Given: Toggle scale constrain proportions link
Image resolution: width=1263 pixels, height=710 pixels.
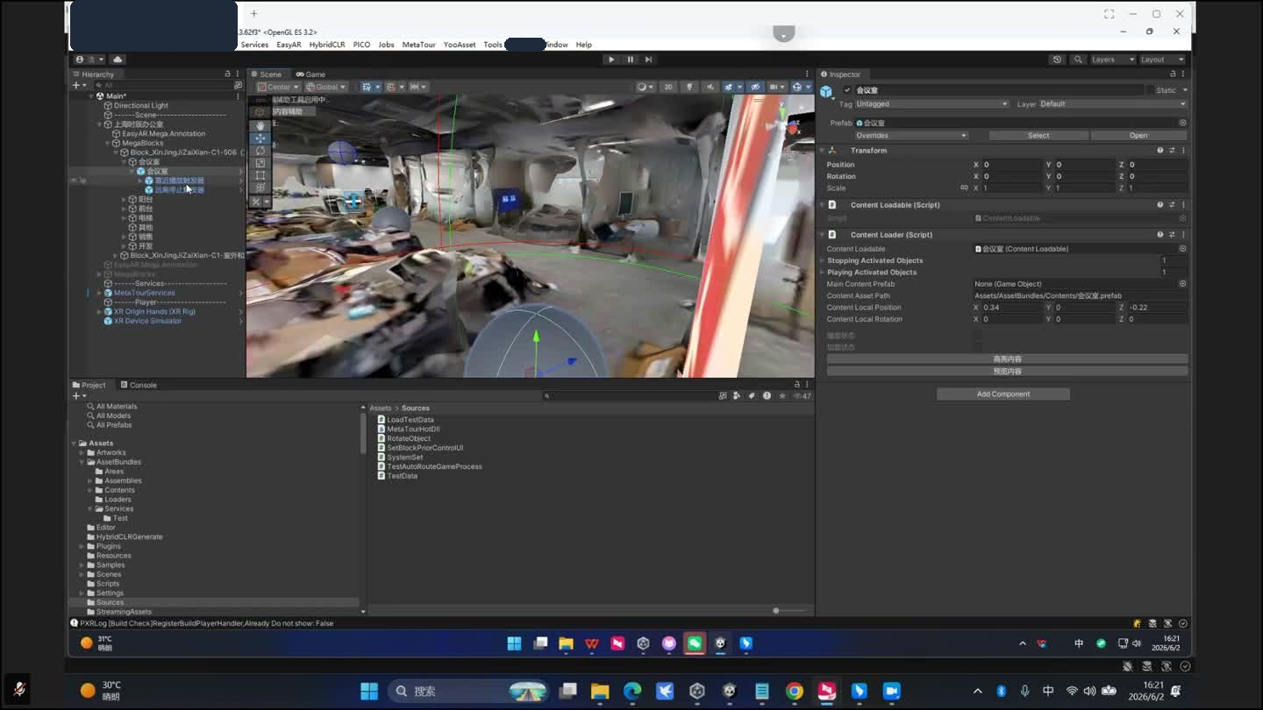Looking at the screenshot, I should pos(964,188).
